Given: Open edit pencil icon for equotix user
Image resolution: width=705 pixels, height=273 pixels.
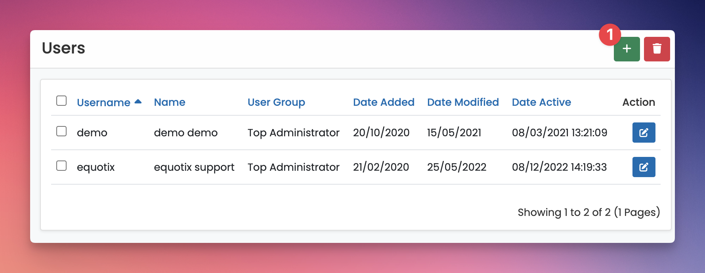Looking at the screenshot, I should pyautogui.click(x=644, y=167).
